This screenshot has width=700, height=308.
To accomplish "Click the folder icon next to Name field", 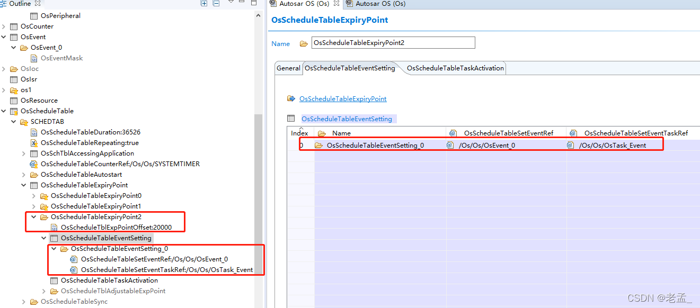I will coord(304,43).
